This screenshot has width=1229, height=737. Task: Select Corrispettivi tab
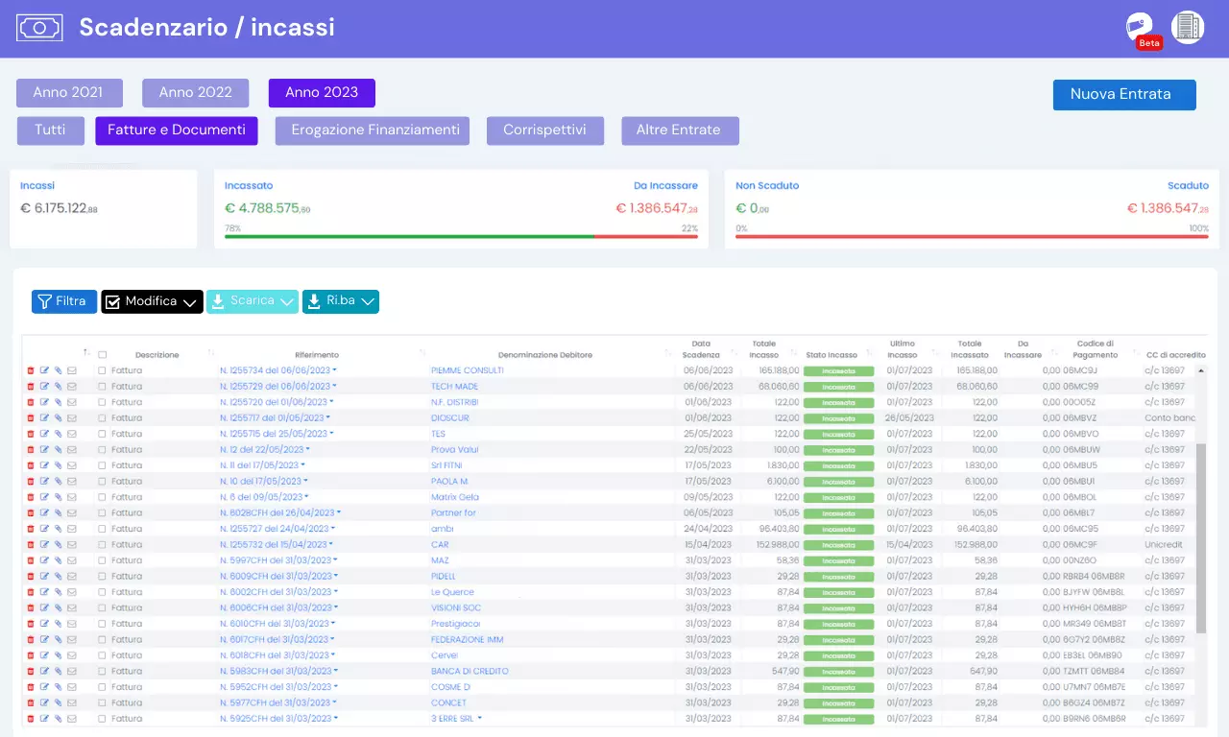tap(544, 131)
